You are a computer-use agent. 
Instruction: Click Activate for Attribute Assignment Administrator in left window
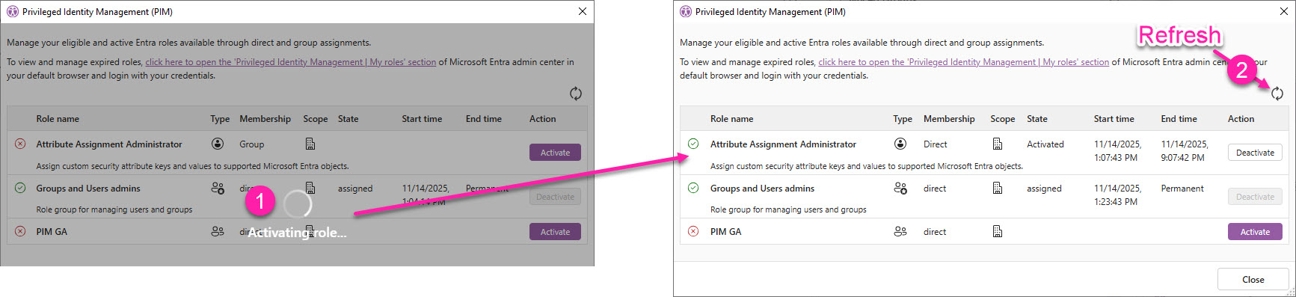click(x=555, y=152)
